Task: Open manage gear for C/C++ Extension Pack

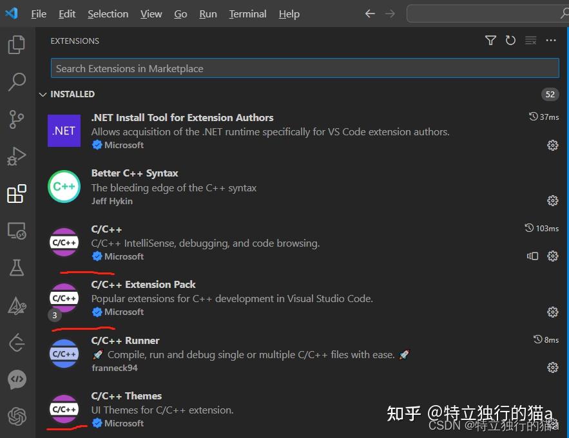Action: pos(552,312)
